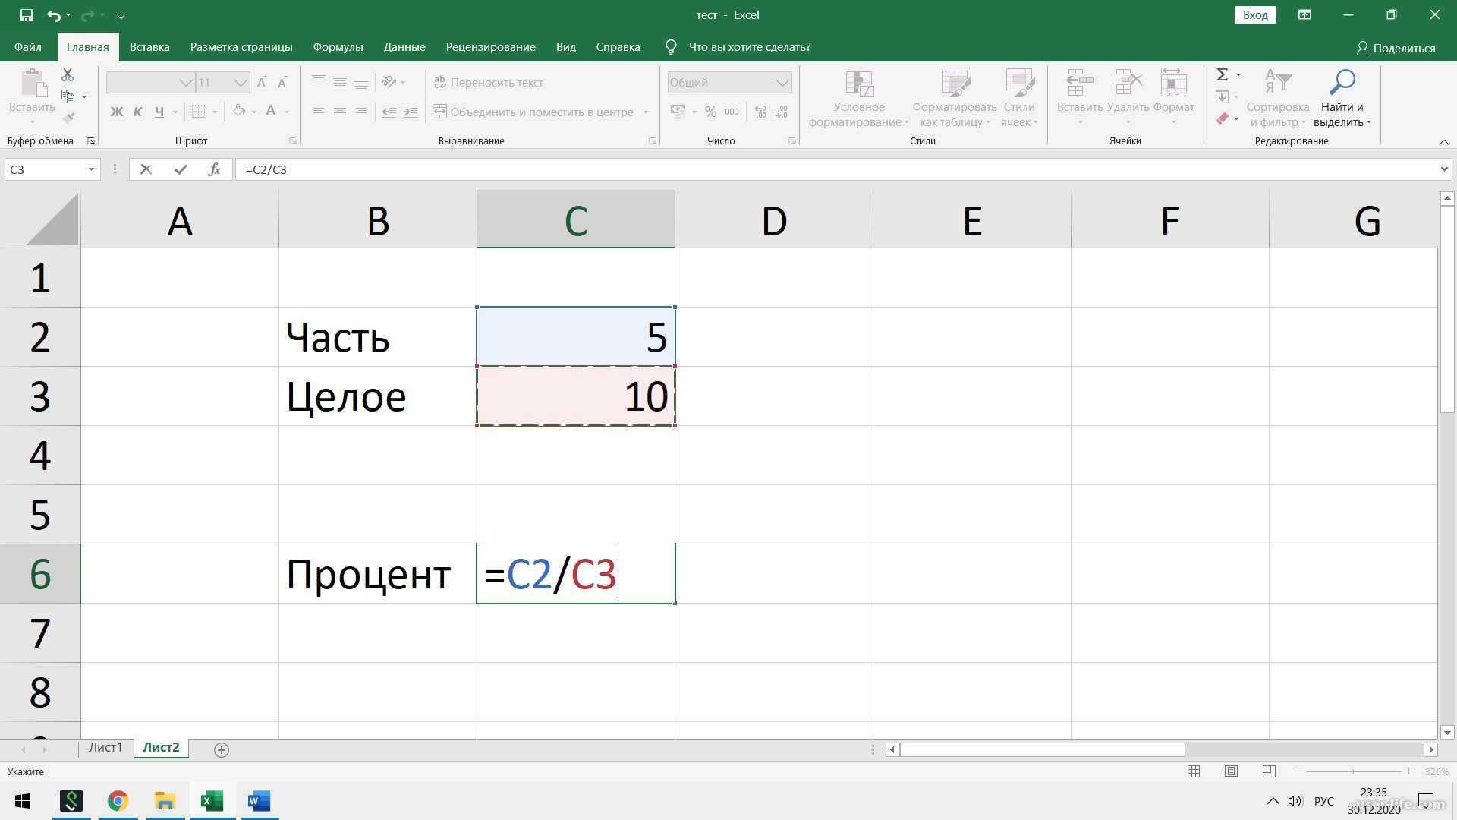Switch to the Формулы ribbon tab
The width and height of the screenshot is (1457, 820).
coord(338,47)
